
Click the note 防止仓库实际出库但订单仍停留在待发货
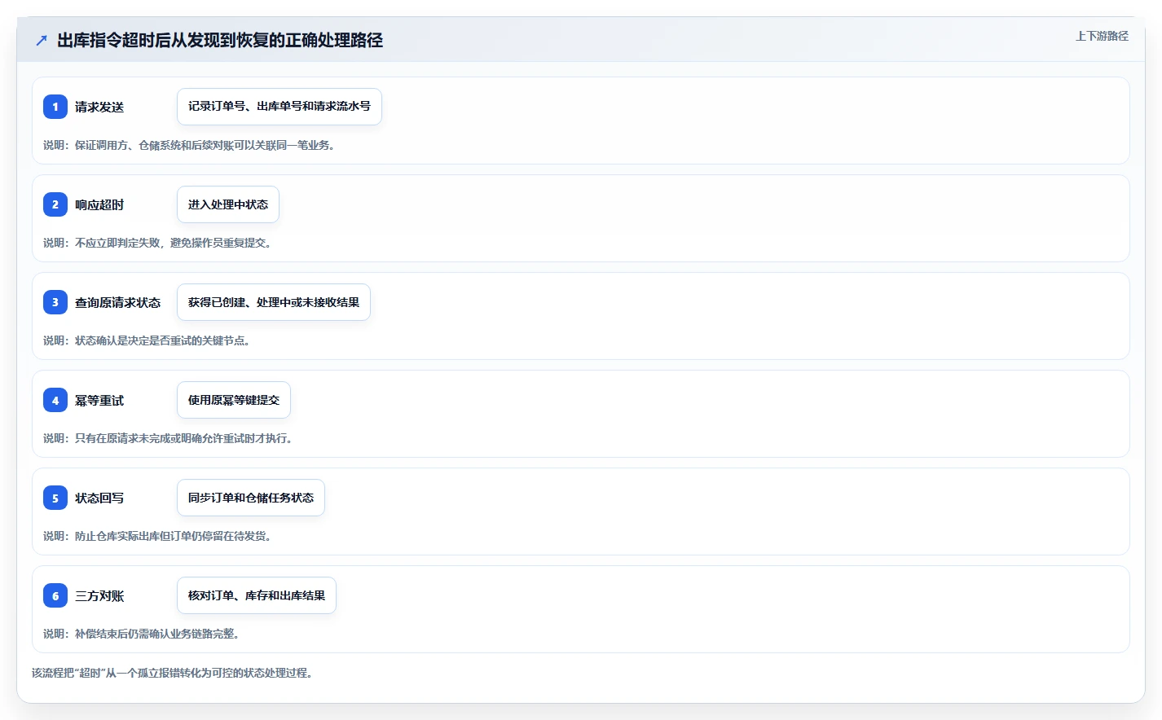157,536
